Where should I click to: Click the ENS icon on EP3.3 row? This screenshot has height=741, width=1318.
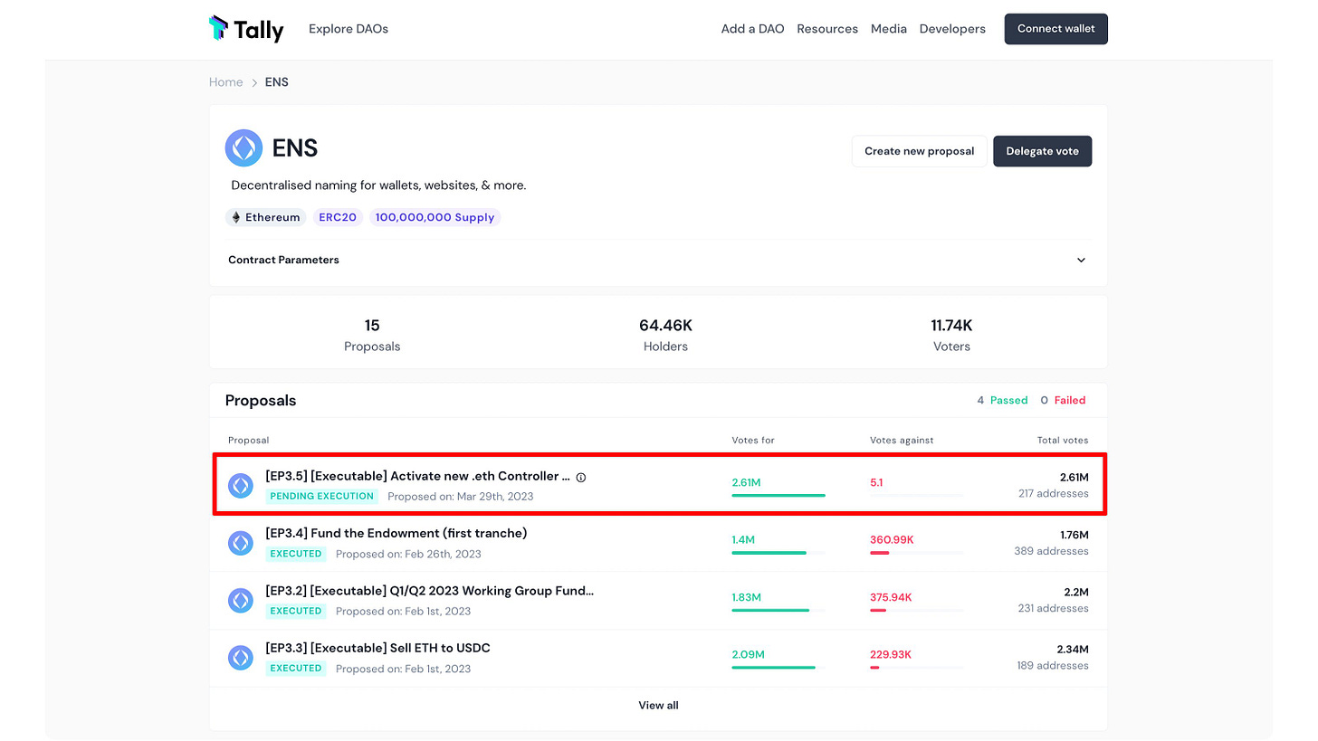click(241, 658)
